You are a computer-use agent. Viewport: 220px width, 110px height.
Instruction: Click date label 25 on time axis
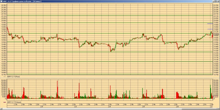pyautogui.click(x=144, y=107)
